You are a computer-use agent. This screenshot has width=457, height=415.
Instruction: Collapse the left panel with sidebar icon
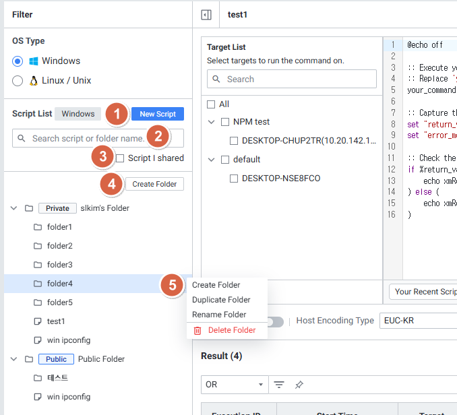coord(207,14)
